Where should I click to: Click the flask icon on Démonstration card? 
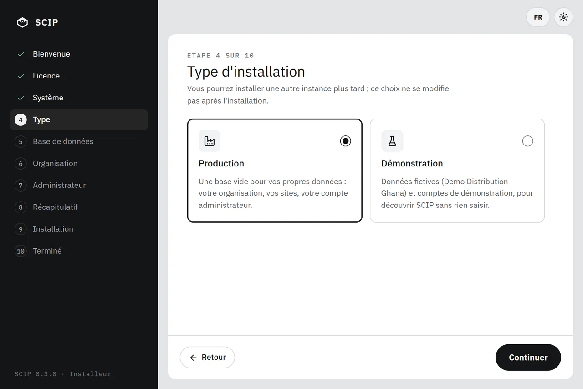coord(392,141)
